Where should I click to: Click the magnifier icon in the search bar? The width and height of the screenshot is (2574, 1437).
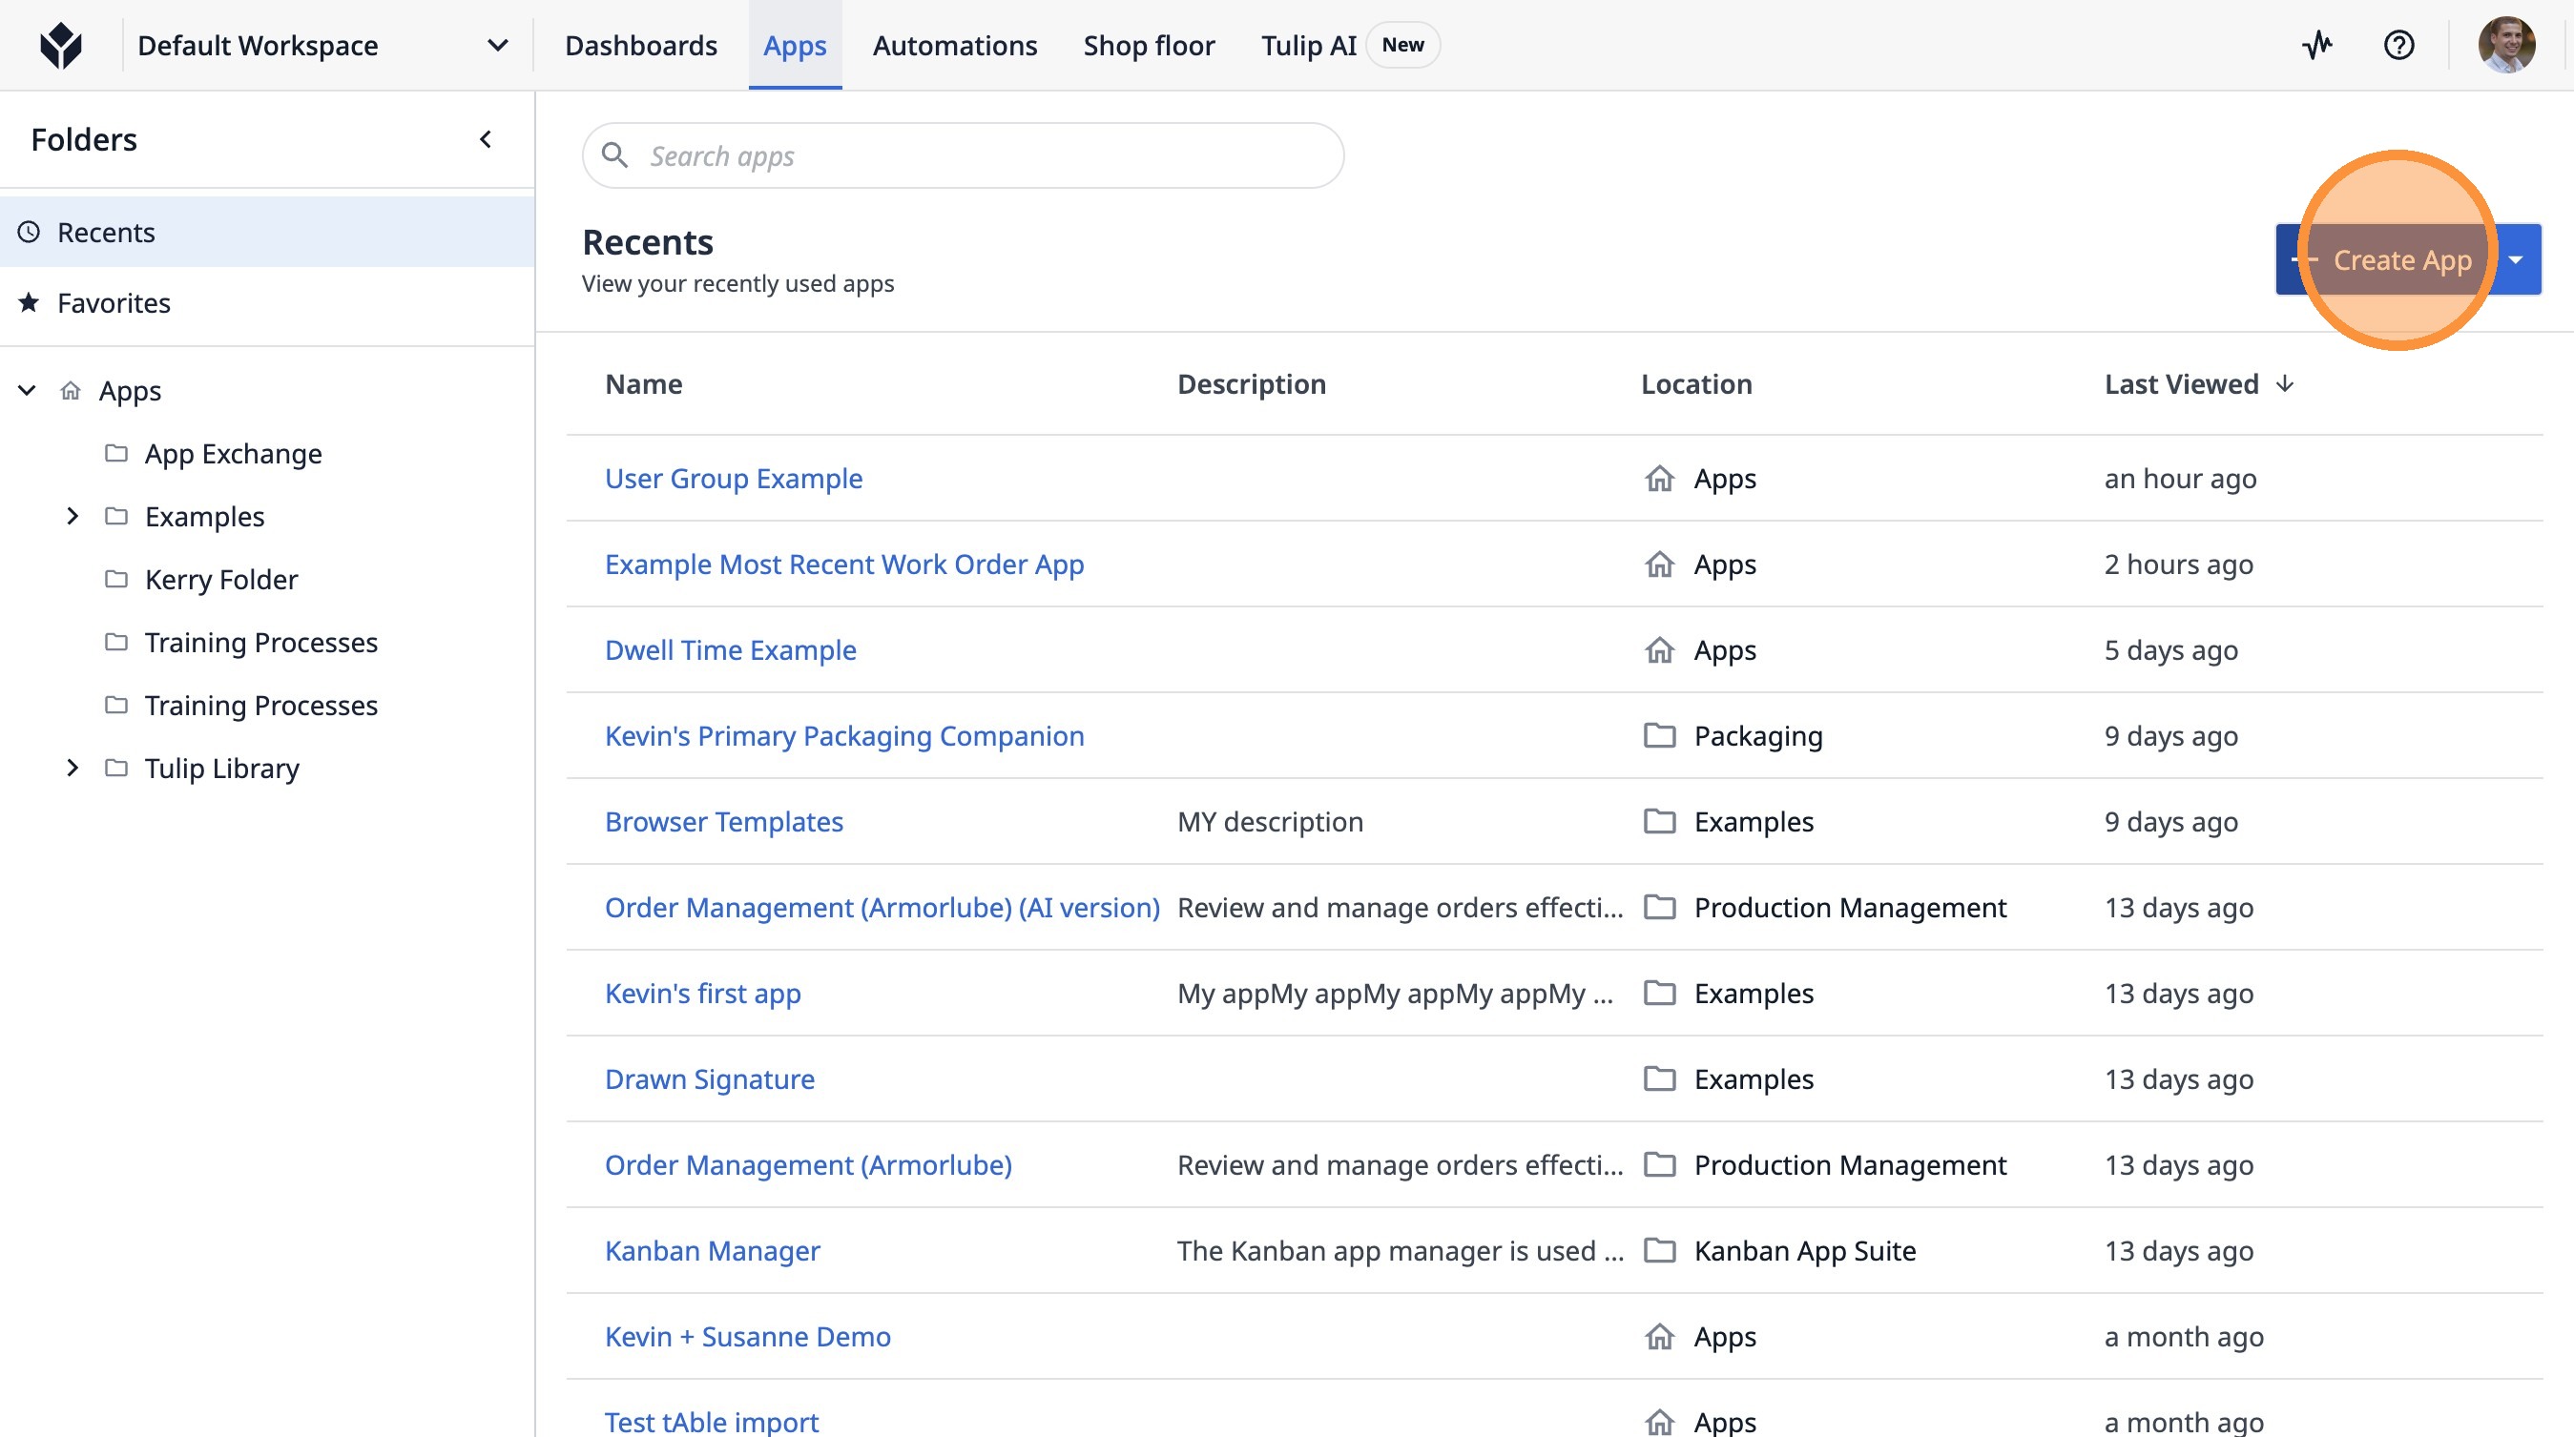pos(614,155)
